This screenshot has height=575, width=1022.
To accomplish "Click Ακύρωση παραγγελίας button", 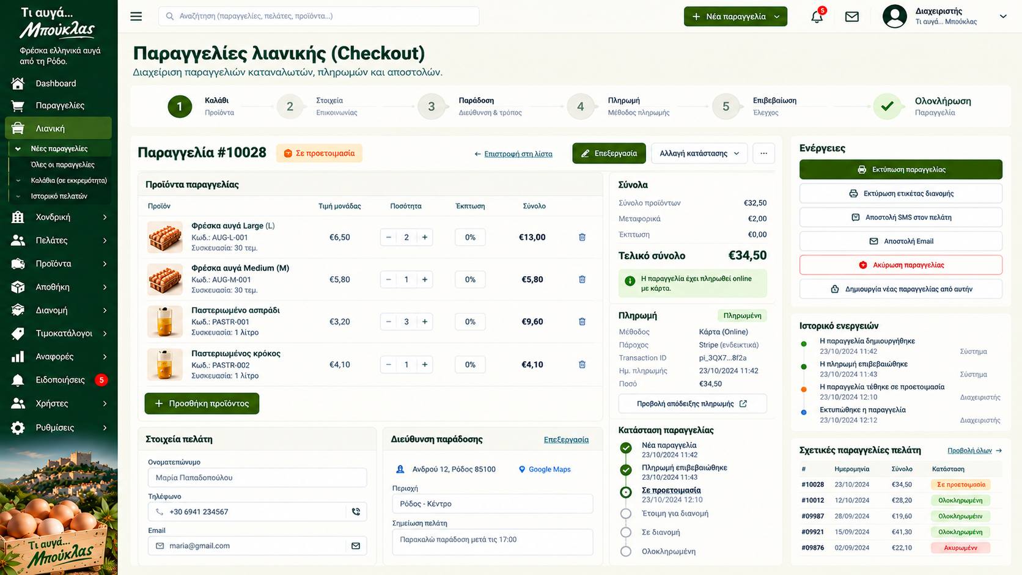I will coord(901,265).
